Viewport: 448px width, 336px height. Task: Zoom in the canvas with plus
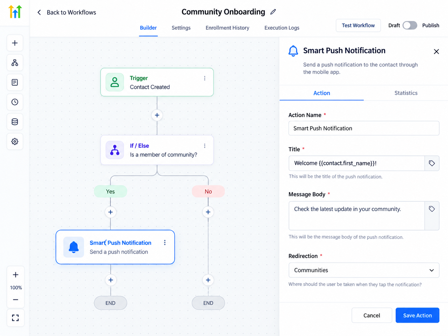[16, 275]
